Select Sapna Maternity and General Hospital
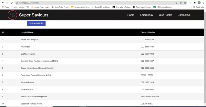This screenshot has width=206, height=107. click(x=37, y=68)
